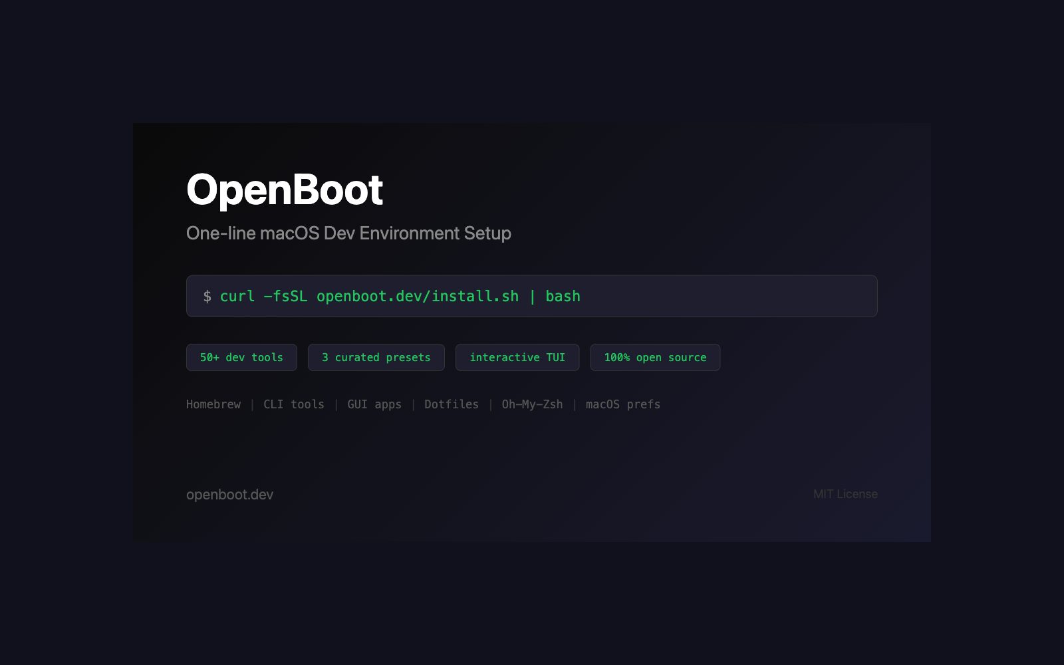The image size is (1064, 665).
Task: Select the "One-line macOS Dev Environment Setup" subtitle
Action: pos(348,233)
